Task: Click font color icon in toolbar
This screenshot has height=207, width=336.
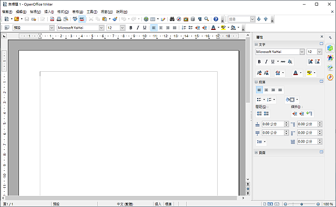Action: click(x=213, y=28)
